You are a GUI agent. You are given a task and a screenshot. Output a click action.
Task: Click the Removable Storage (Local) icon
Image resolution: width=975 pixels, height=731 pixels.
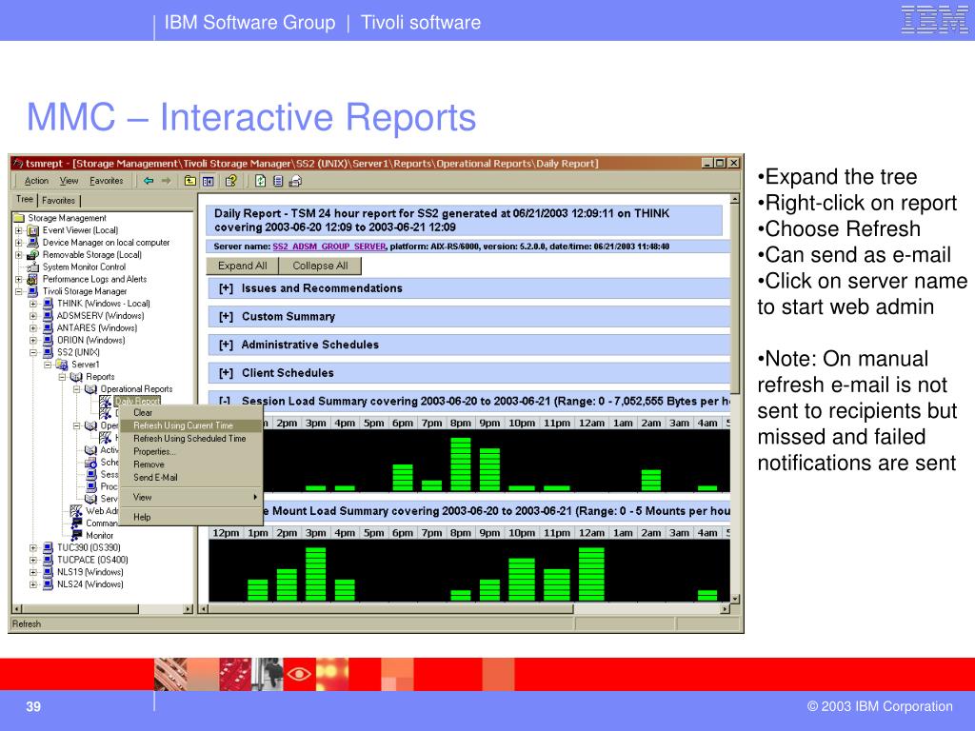point(33,255)
